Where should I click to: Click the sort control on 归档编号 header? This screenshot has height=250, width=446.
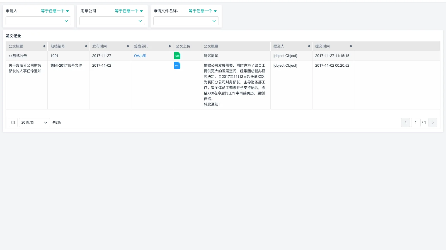click(x=86, y=46)
